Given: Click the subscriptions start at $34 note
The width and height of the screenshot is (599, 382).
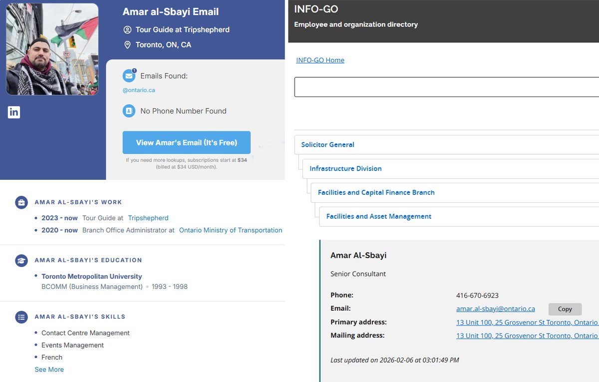Looking at the screenshot, I should (x=187, y=163).
